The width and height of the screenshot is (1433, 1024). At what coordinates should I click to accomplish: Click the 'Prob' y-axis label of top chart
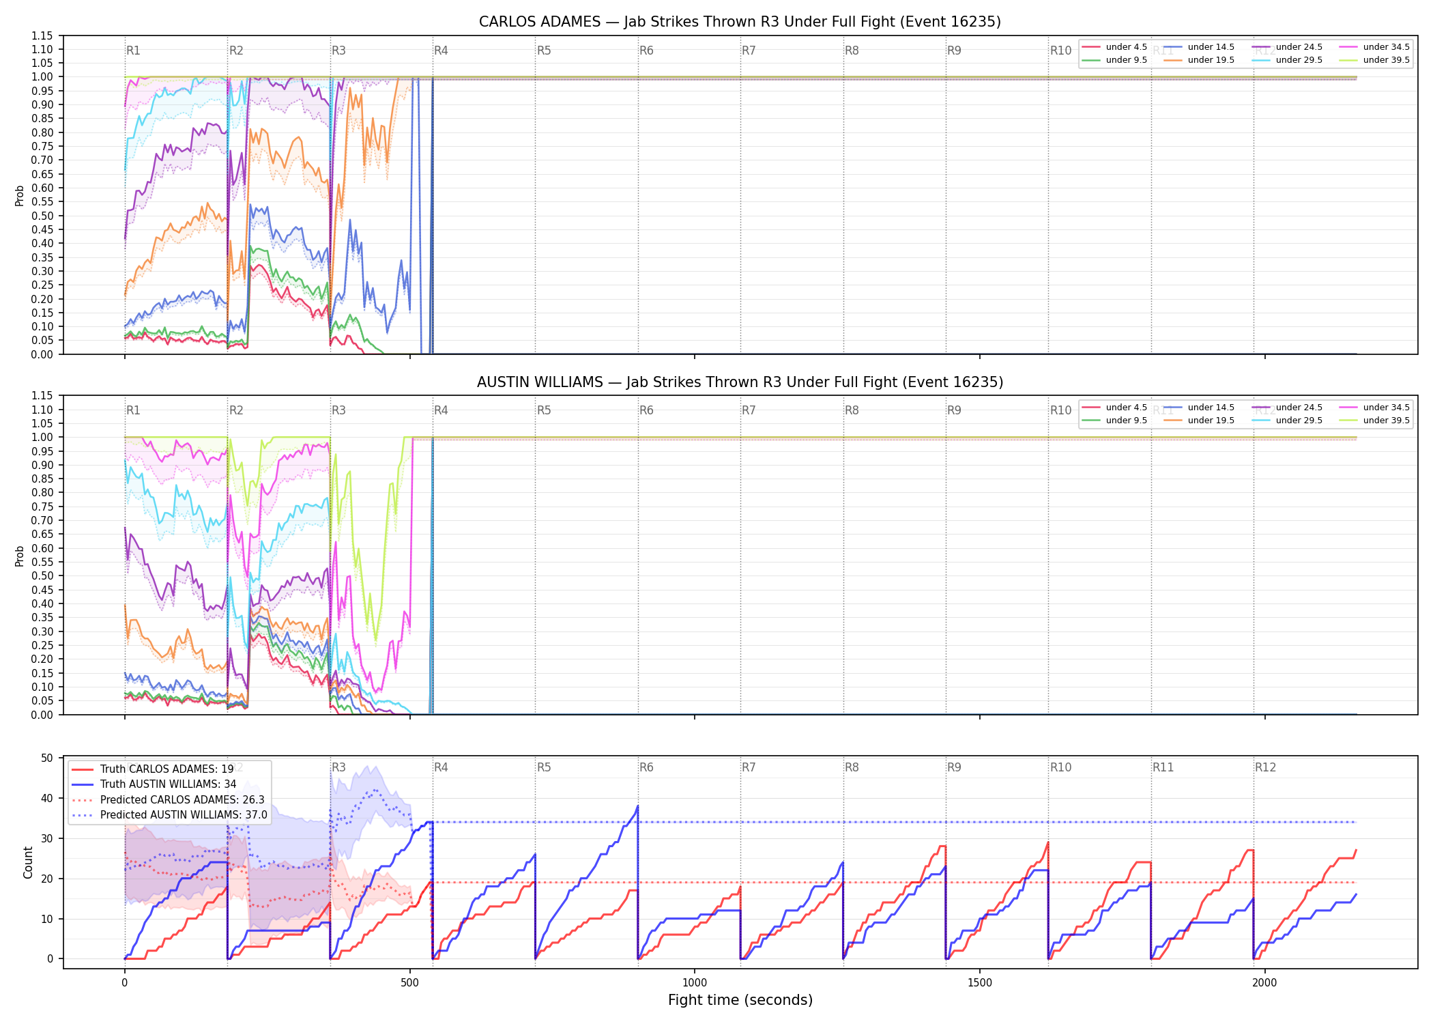(20, 196)
